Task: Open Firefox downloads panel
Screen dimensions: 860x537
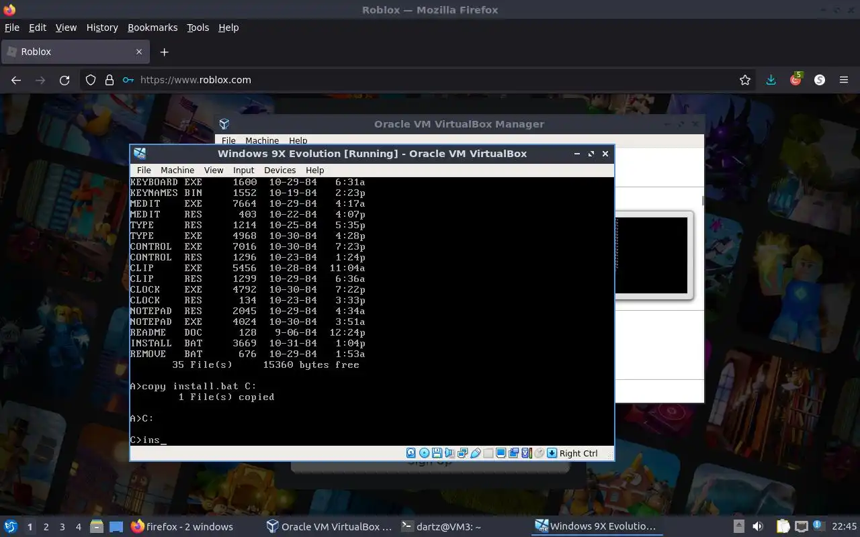Action: click(x=771, y=80)
